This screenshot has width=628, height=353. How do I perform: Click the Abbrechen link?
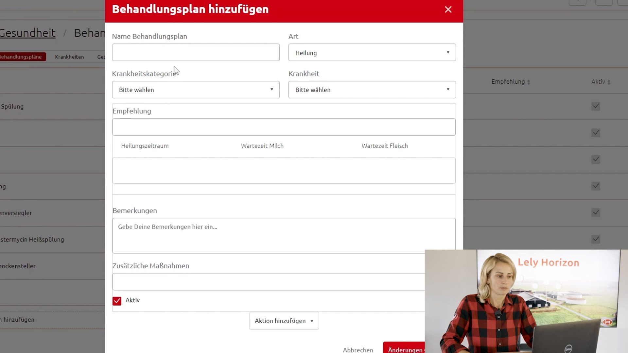358,350
